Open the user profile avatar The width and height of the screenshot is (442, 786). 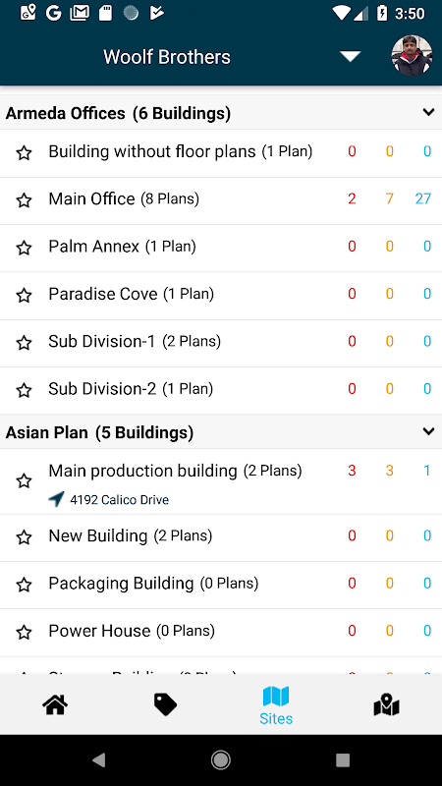pyautogui.click(x=412, y=56)
